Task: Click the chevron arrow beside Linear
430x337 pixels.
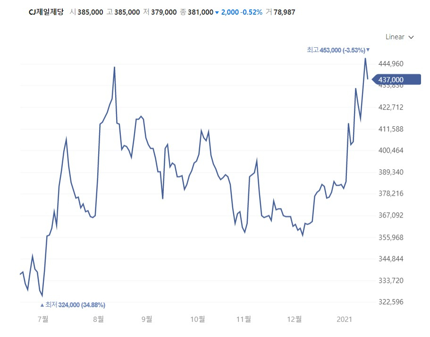Action: tap(411, 37)
